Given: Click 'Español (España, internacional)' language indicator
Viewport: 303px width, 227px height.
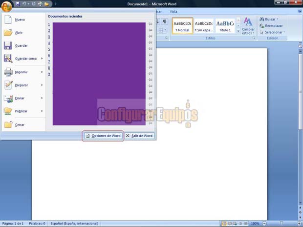Looking at the screenshot, I should 74,224.
